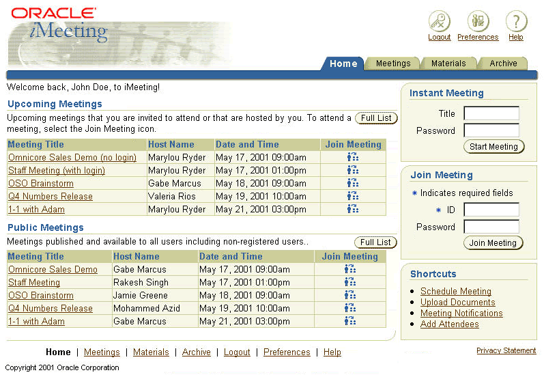Click the Schedule Meeting shortcut
This screenshot has height=377, width=544.
(x=456, y=291)
